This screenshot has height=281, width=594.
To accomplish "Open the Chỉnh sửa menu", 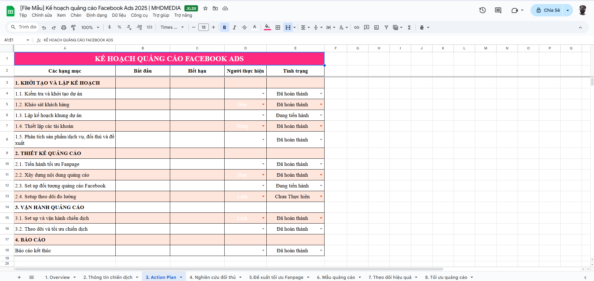I will 42,15.
